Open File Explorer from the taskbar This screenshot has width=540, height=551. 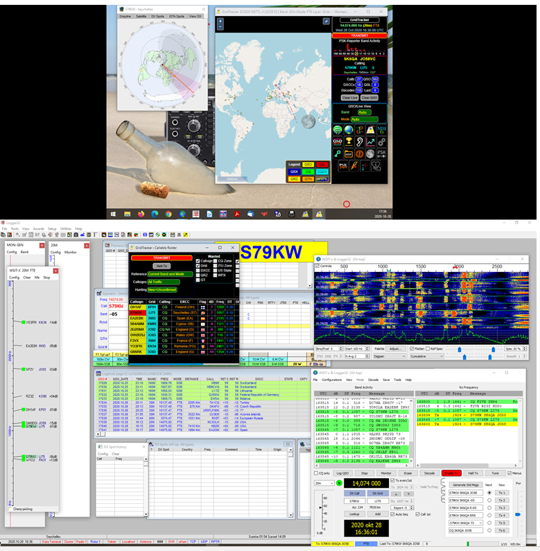point(127,214)
